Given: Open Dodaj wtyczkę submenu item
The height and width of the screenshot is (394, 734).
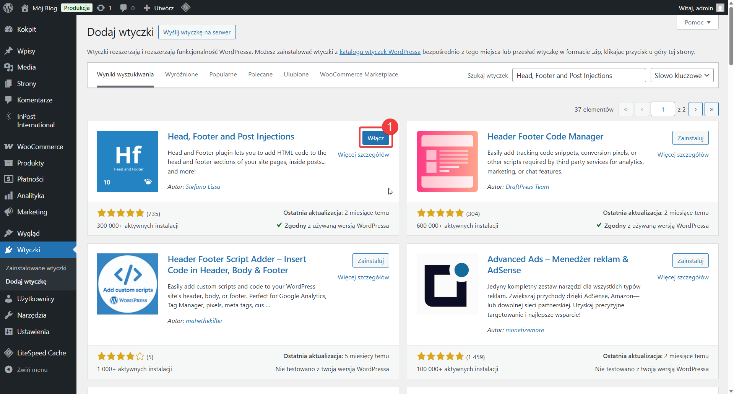Looking at the screenshot, I should click(26, 281).
